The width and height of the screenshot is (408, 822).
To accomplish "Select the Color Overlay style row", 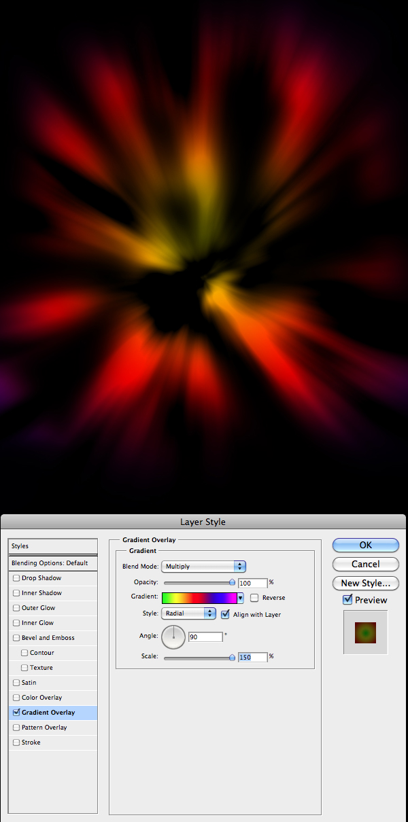I will [x=52, y=698].
